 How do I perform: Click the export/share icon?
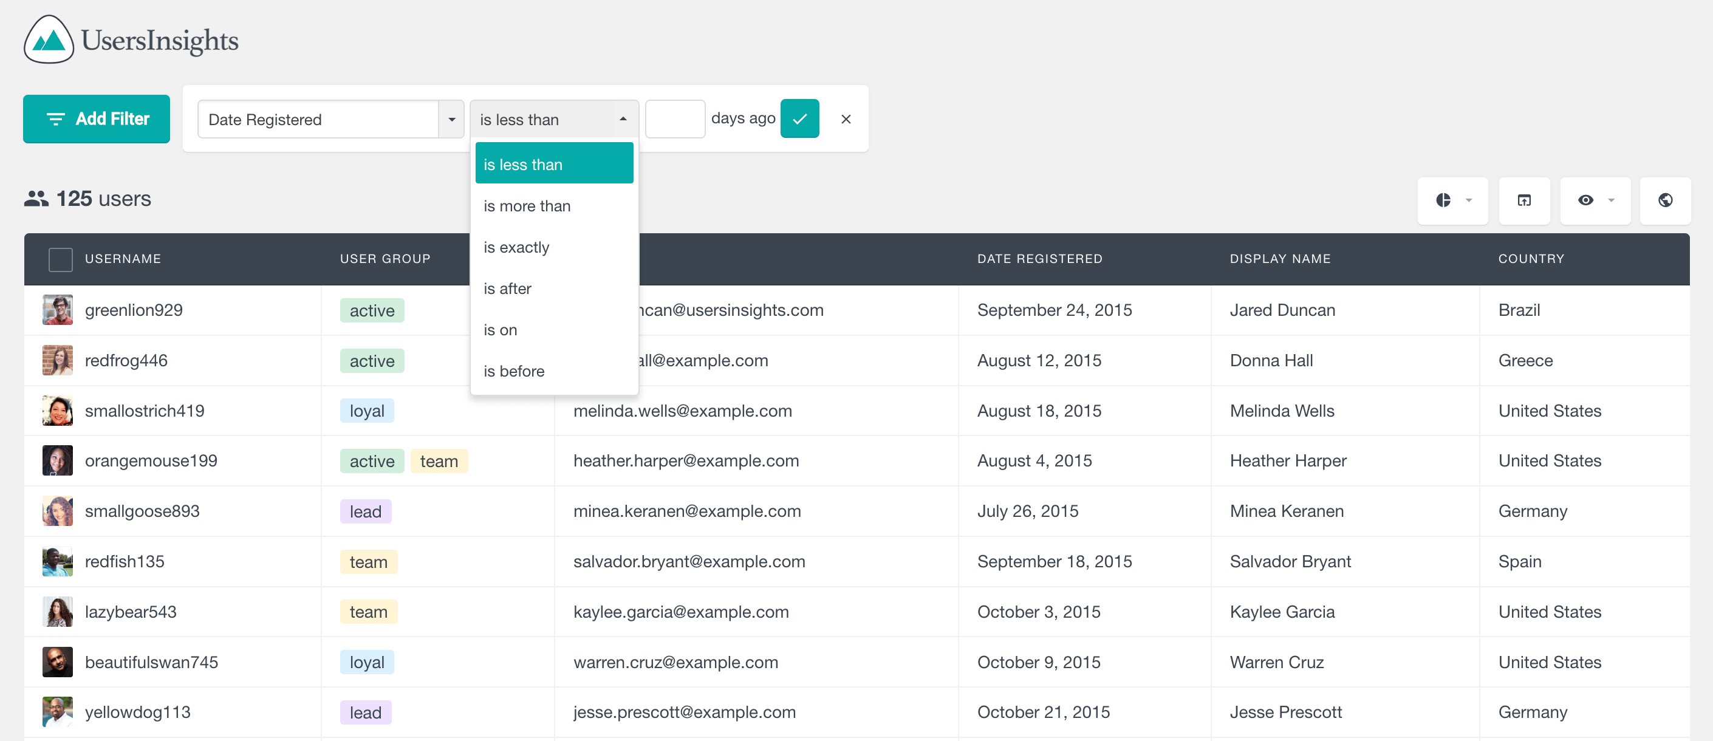1524,200
